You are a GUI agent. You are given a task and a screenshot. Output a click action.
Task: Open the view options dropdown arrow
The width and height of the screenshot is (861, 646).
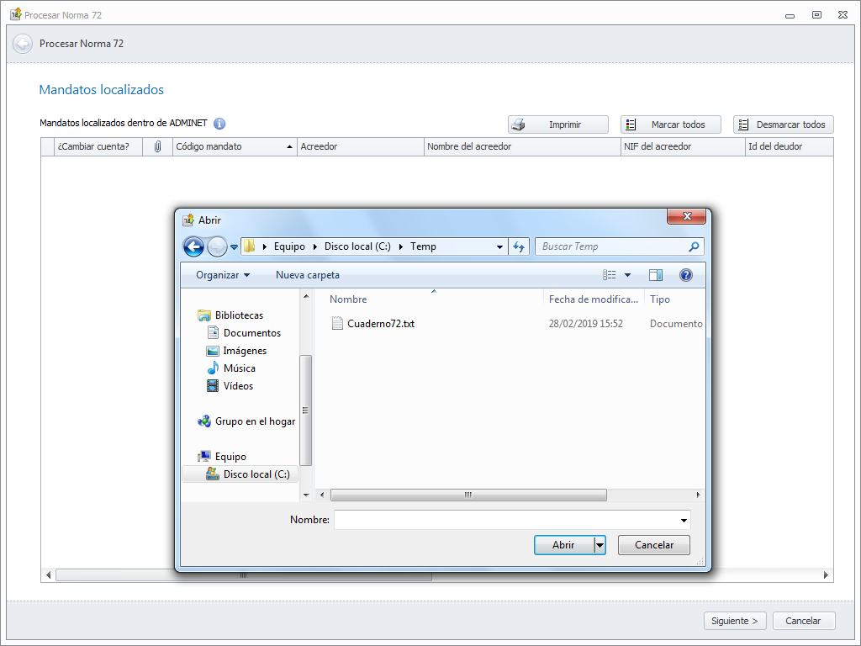click(627, 275)
